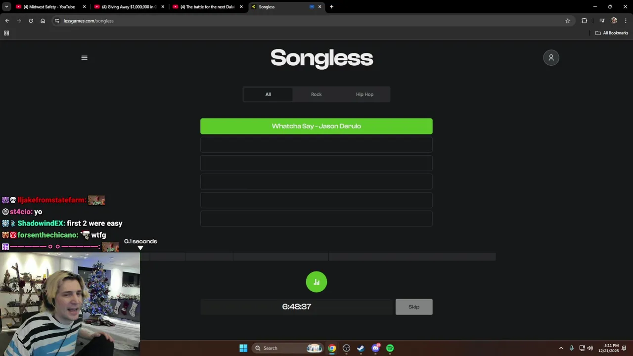633x356 pixels.
Task: Show hidden system tray icons
Action: click(561, 348)
